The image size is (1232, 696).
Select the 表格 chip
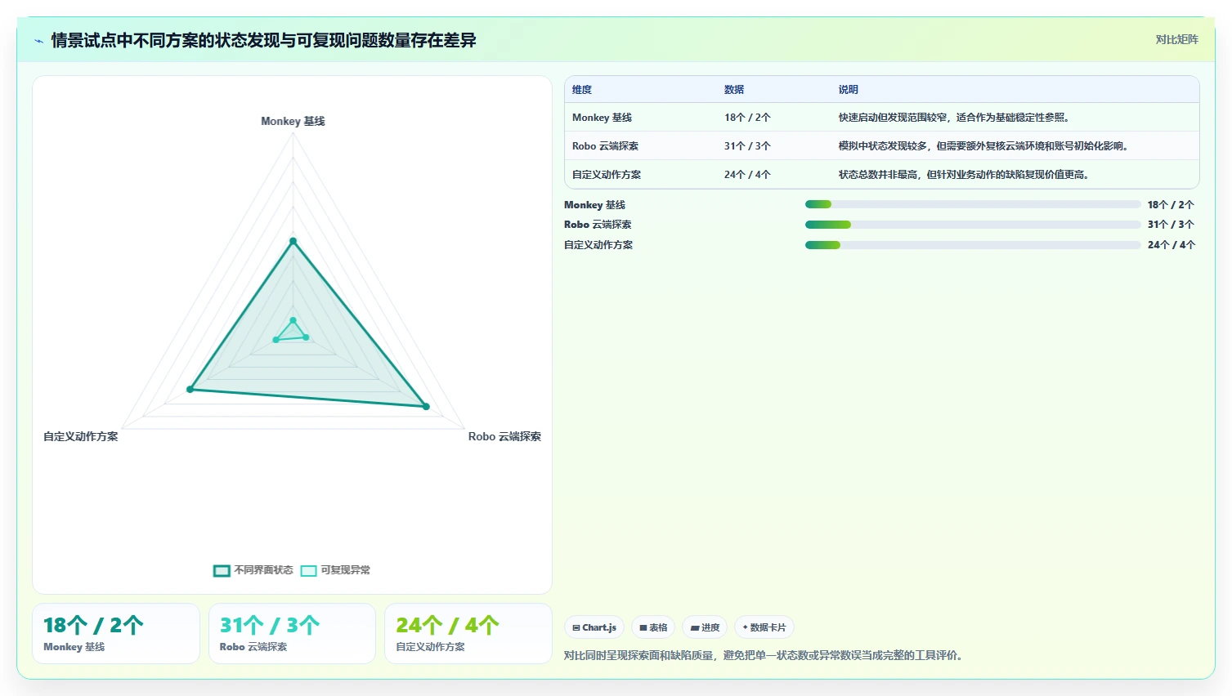pos(653,627)
